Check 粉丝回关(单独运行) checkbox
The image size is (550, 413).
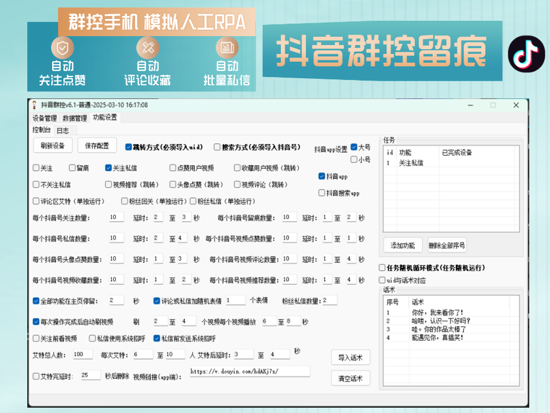[x=124, y=201]
